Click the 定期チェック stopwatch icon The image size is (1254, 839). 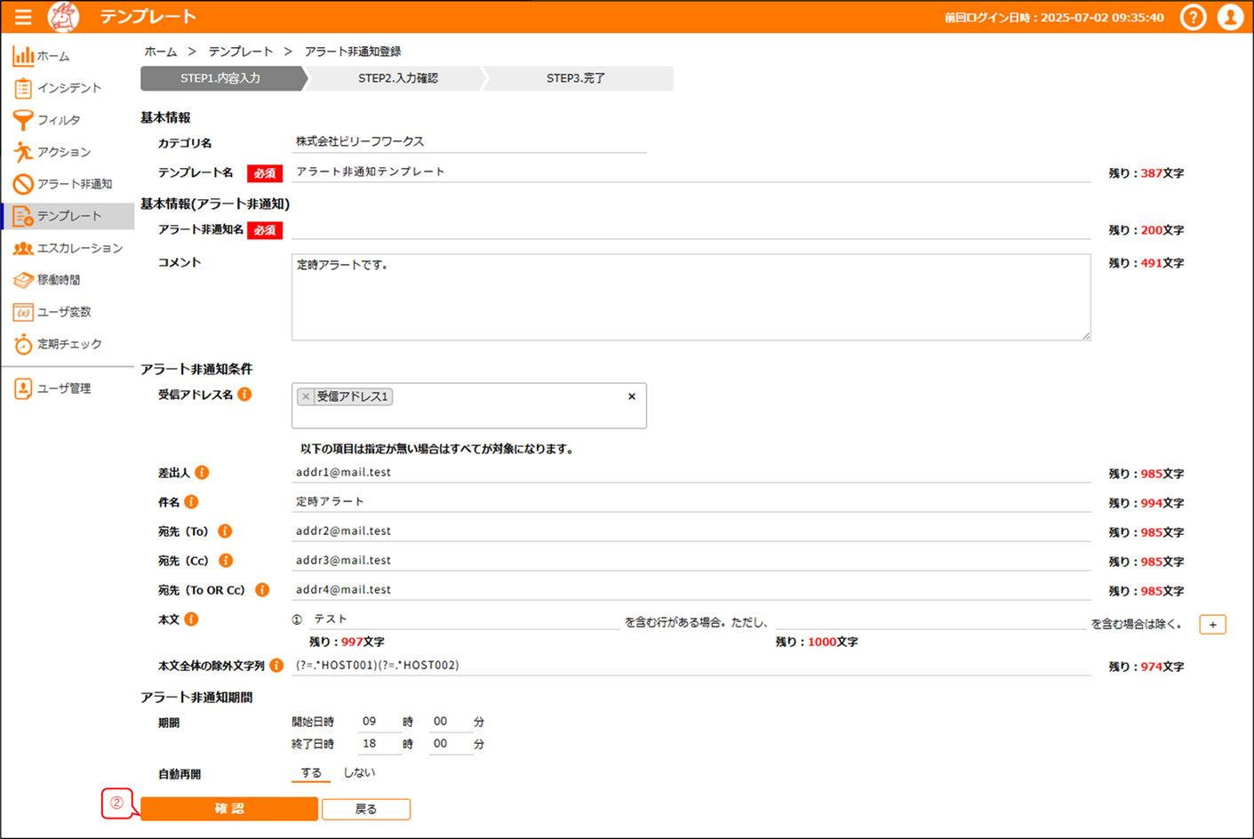[23, 344]
